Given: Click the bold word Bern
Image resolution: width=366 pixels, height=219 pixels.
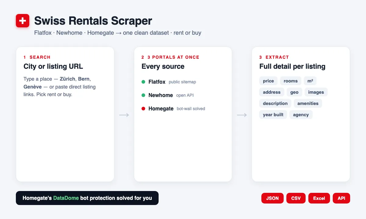Looking at the screenshot, I should tap(84, 79).
